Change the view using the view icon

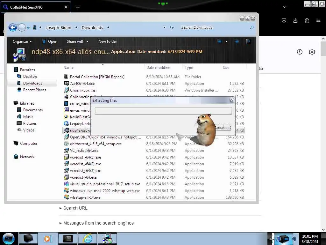(x=220, y=41)
